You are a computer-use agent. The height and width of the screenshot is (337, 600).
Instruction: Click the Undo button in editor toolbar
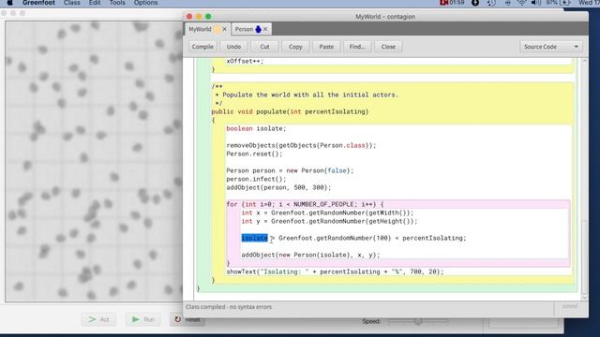pyautogui.click(x=233, y=47)
